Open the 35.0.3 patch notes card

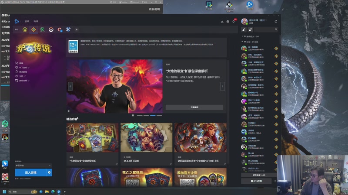(146, 144)
